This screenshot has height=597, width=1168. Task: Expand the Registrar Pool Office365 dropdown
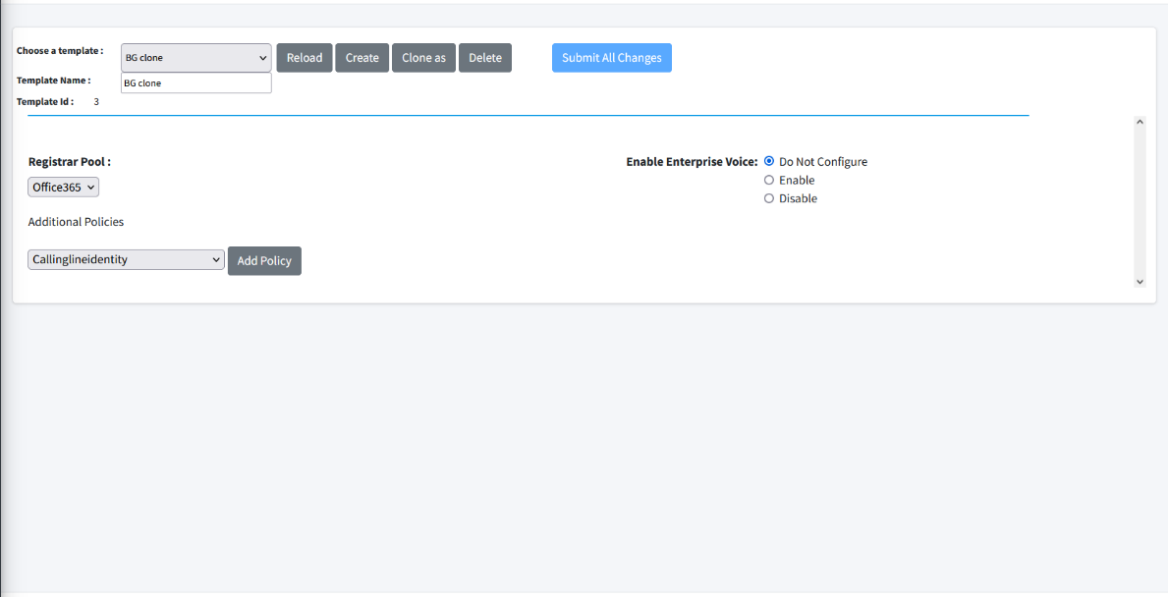pos(64,187)
